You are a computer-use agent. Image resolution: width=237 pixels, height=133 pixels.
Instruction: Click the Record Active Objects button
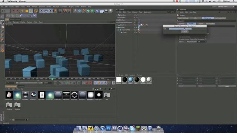tap(84, 83)
